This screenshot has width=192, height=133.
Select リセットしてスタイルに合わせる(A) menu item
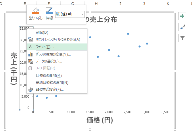coord(57,39)
